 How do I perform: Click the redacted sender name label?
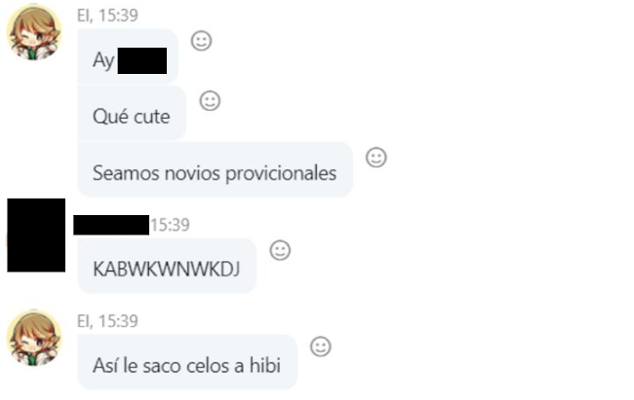[111, 225]
